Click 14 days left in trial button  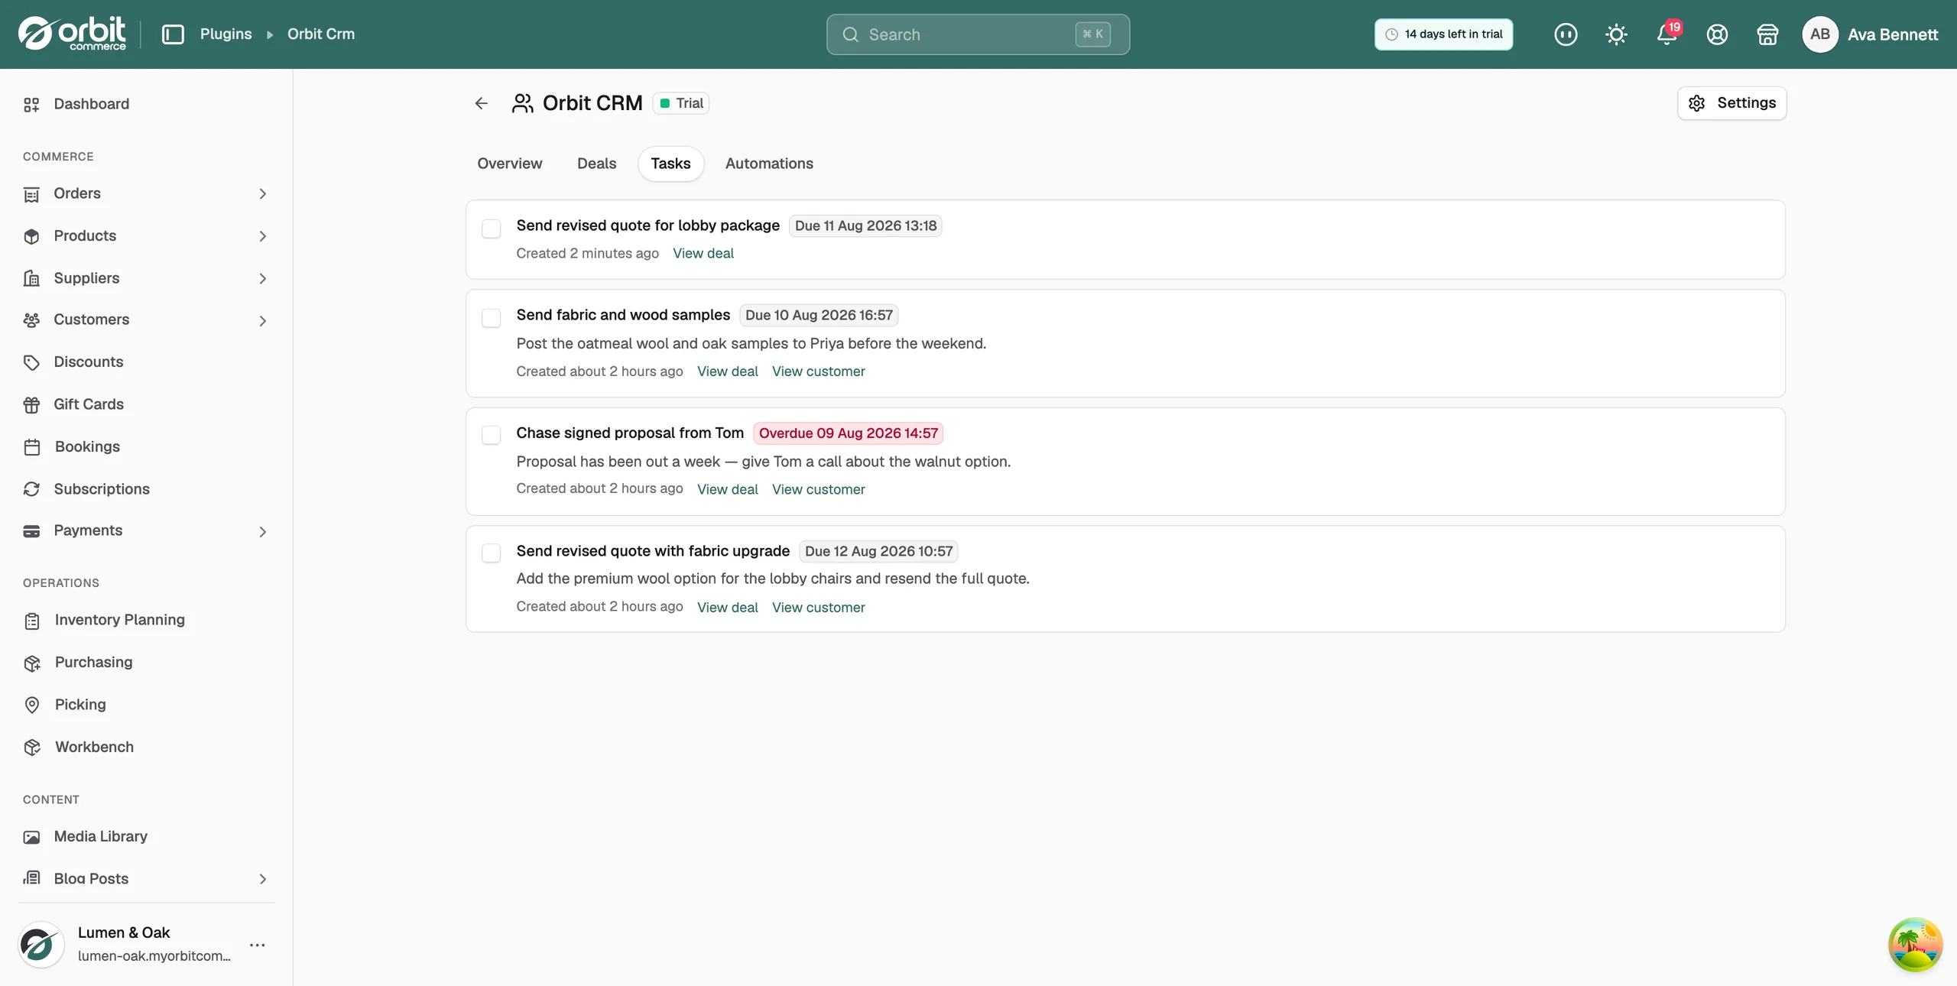1443,34
